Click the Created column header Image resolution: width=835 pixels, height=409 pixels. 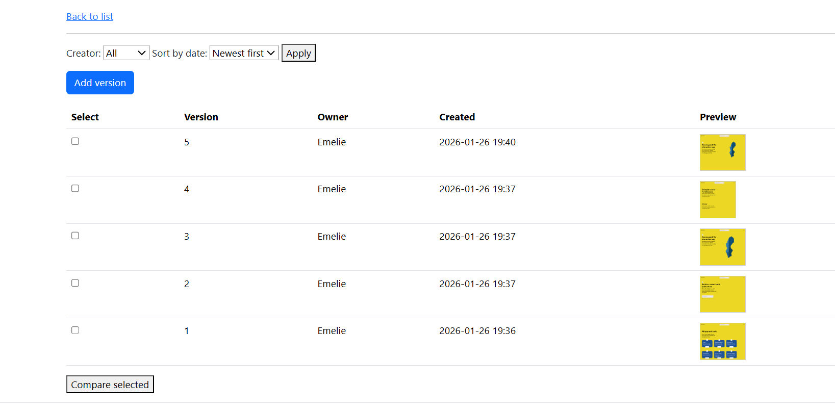coord(457,117)
